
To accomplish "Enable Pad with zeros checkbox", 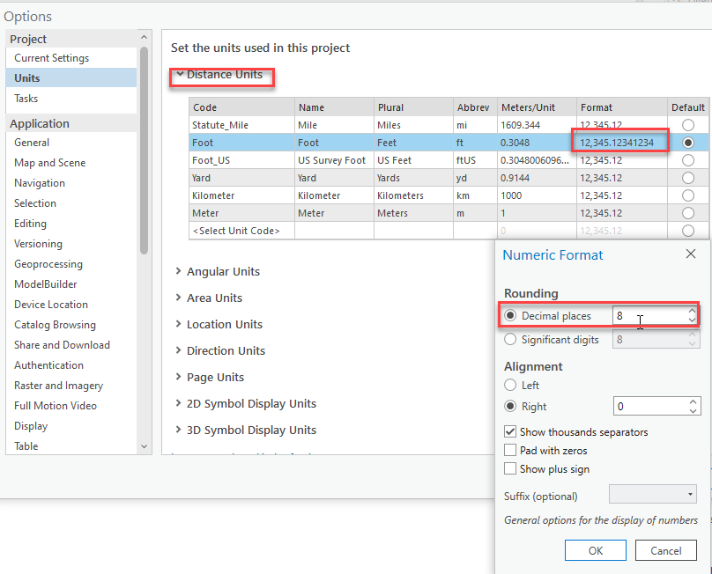I will 510,451.
